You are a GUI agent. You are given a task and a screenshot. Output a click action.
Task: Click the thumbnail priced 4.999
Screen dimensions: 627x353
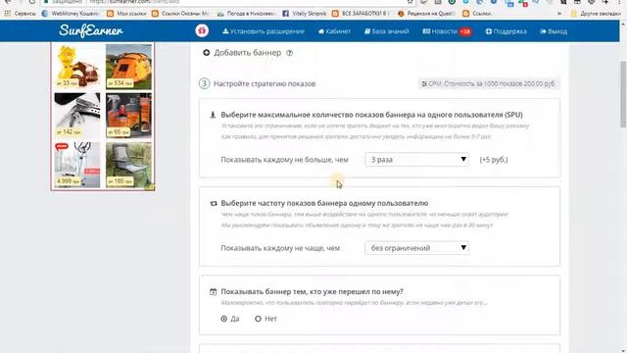coord(77,165)
